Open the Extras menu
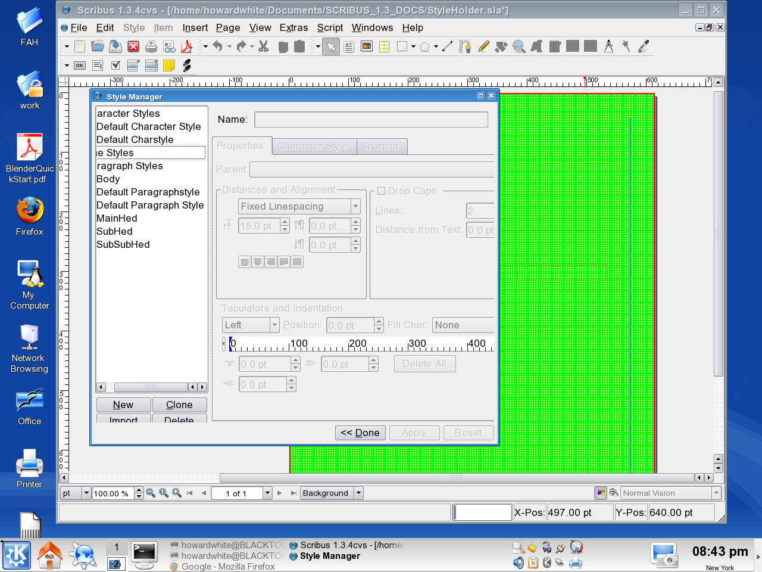The image size is (762, 572). click(293, 27)
